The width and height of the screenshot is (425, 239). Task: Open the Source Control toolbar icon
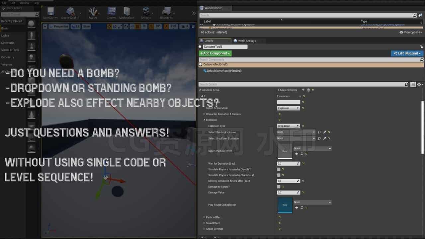pos(70,13)
